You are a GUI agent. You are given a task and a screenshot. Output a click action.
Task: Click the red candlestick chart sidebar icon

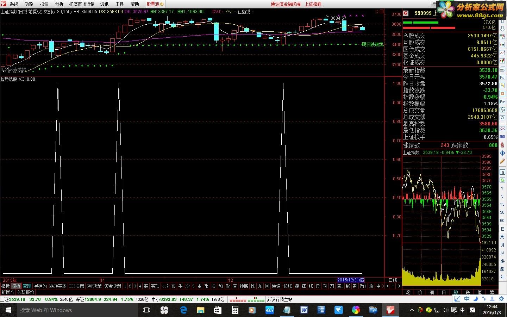502,61
